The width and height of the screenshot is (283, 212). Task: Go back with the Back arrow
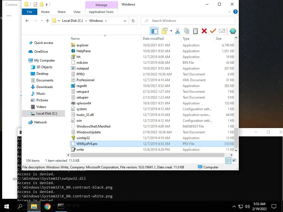(27, 21)
